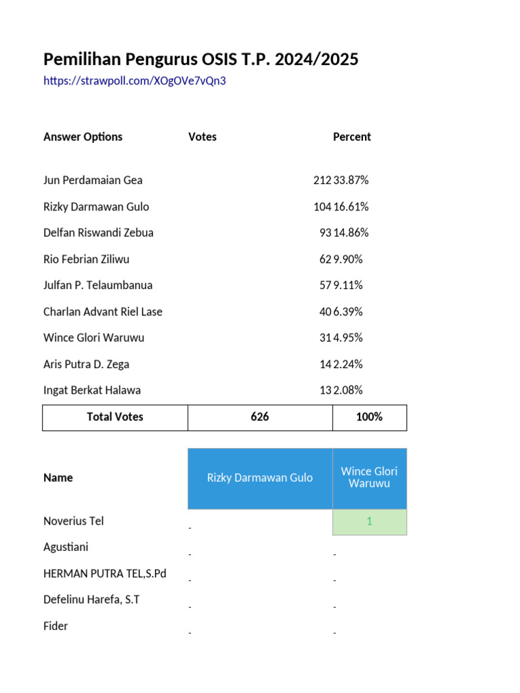
Task: Click the Total Votes cell
Action: pyautogui.click(x=115, y=418)
